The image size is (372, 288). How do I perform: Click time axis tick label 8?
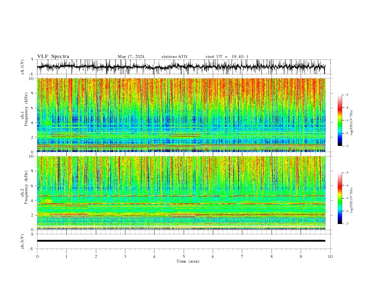point(271,256)
